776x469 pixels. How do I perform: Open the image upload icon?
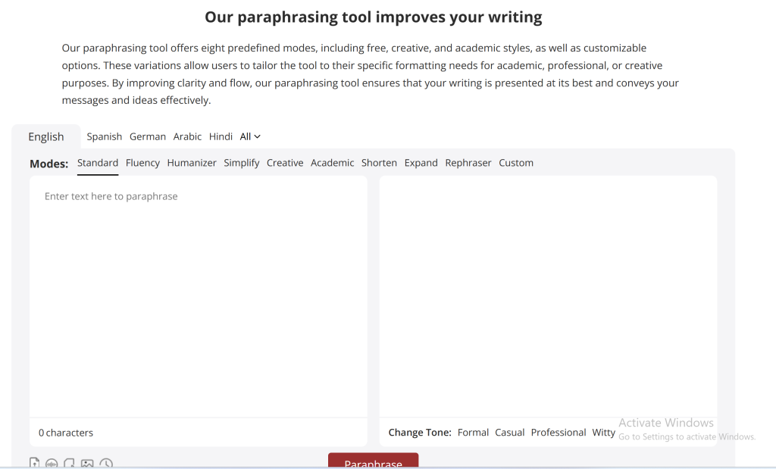click(x=87, y=462)
